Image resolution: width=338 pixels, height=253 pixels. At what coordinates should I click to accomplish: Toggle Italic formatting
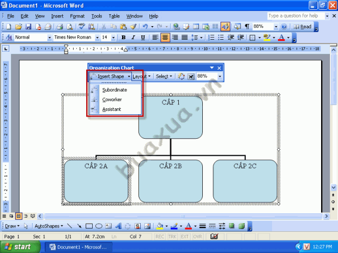pyautogui.click(x=133, y=38)
